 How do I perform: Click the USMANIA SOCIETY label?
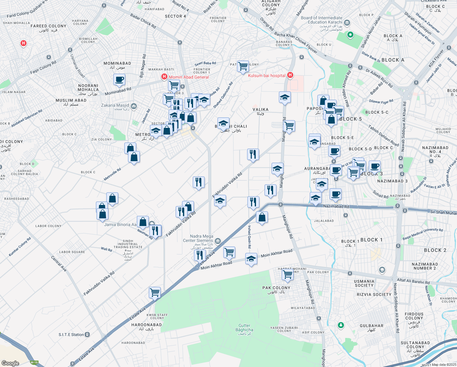click(364, 283)
